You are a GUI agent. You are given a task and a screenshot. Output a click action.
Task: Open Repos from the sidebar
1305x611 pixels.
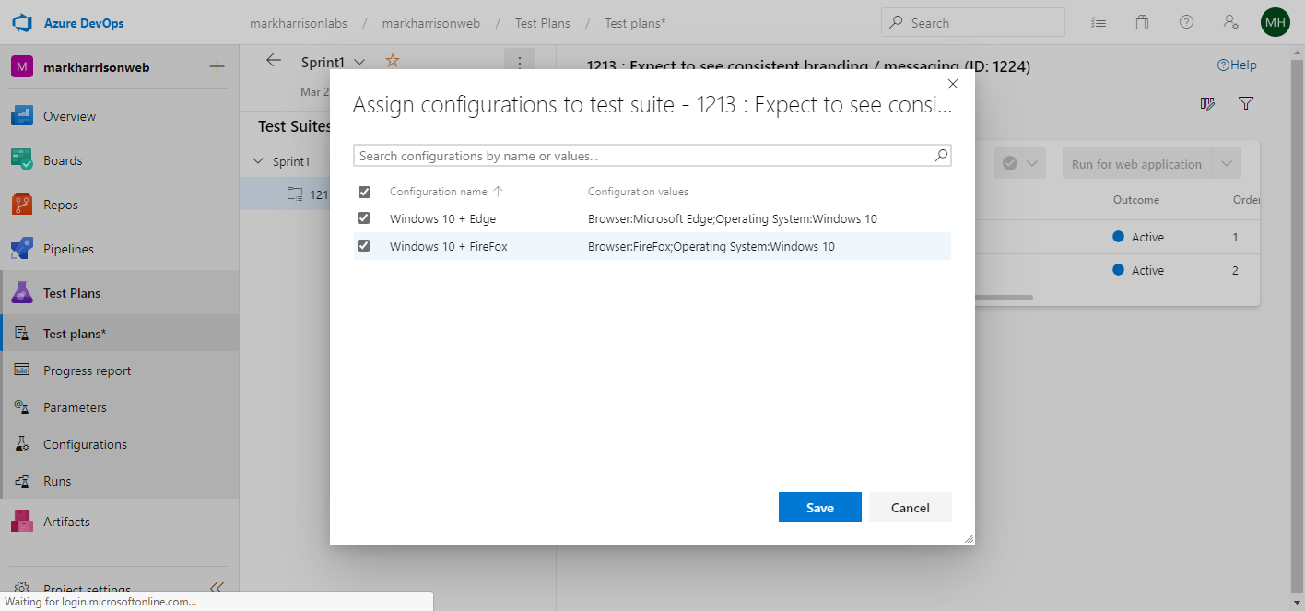pos(22,205)
